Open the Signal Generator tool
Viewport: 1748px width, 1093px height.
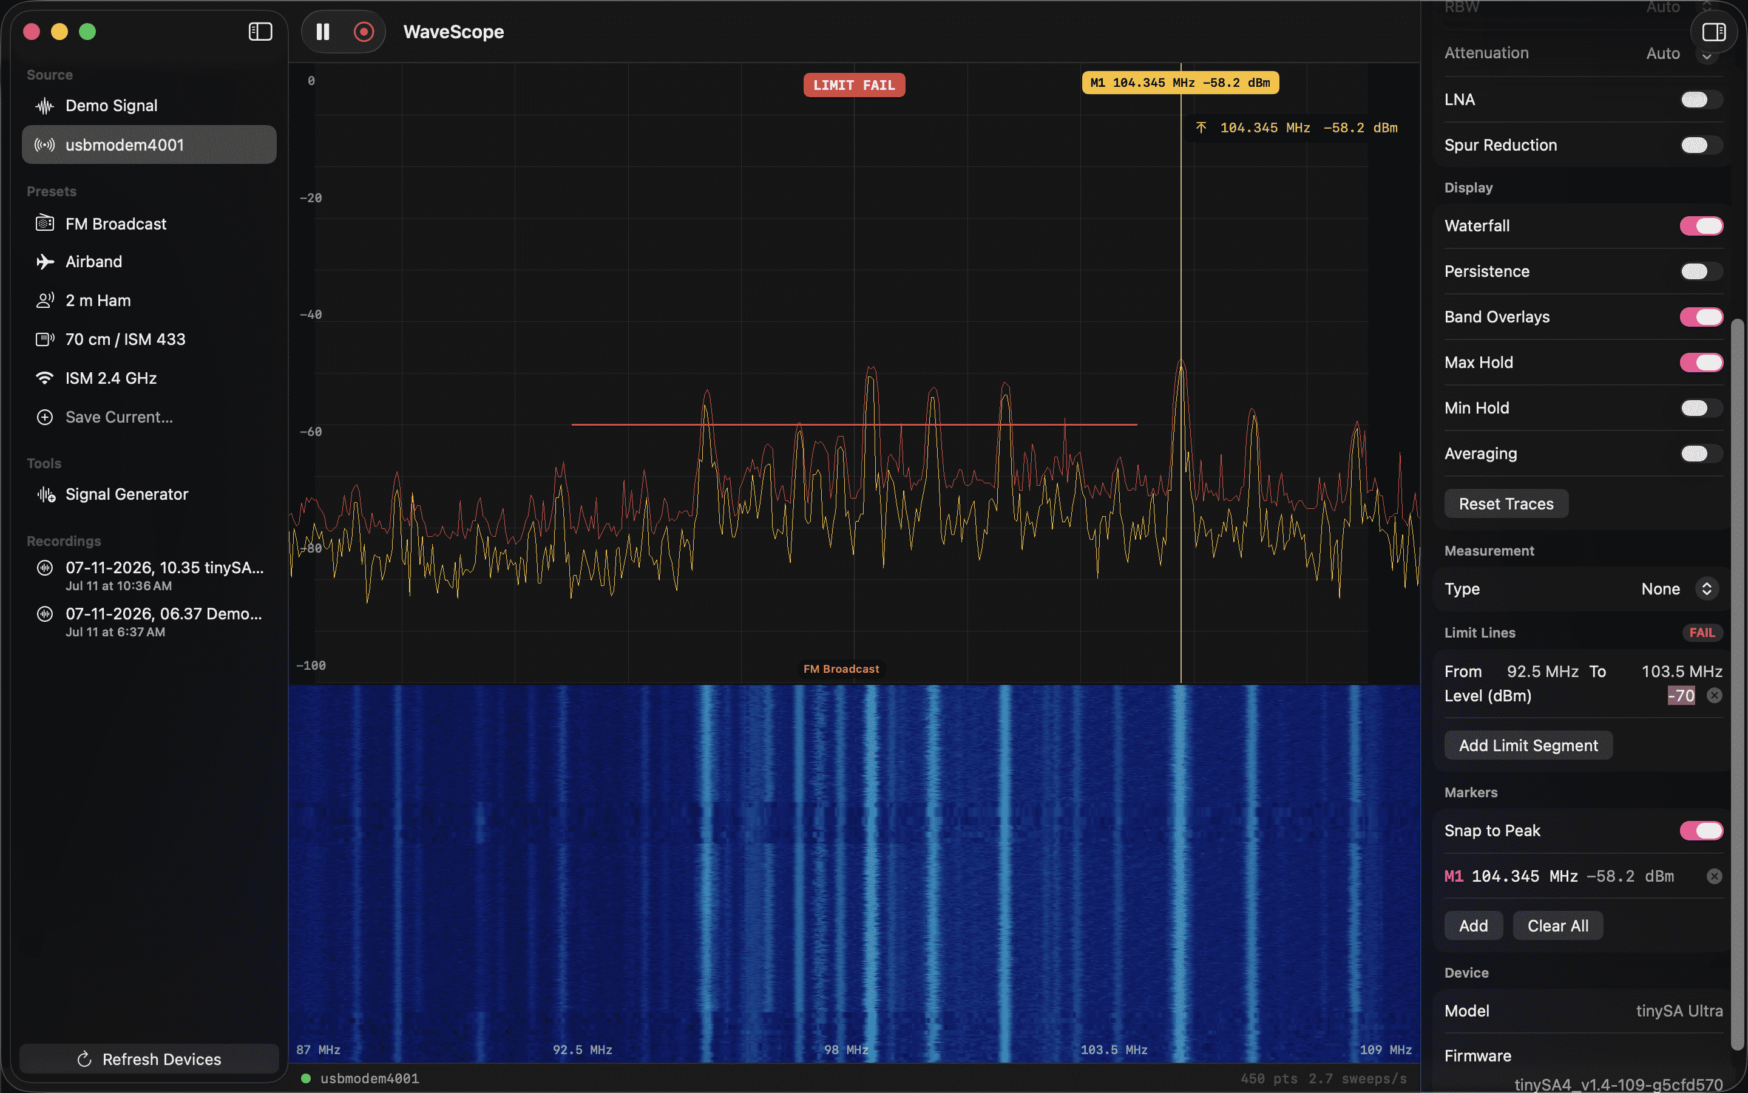pos(149,494)
